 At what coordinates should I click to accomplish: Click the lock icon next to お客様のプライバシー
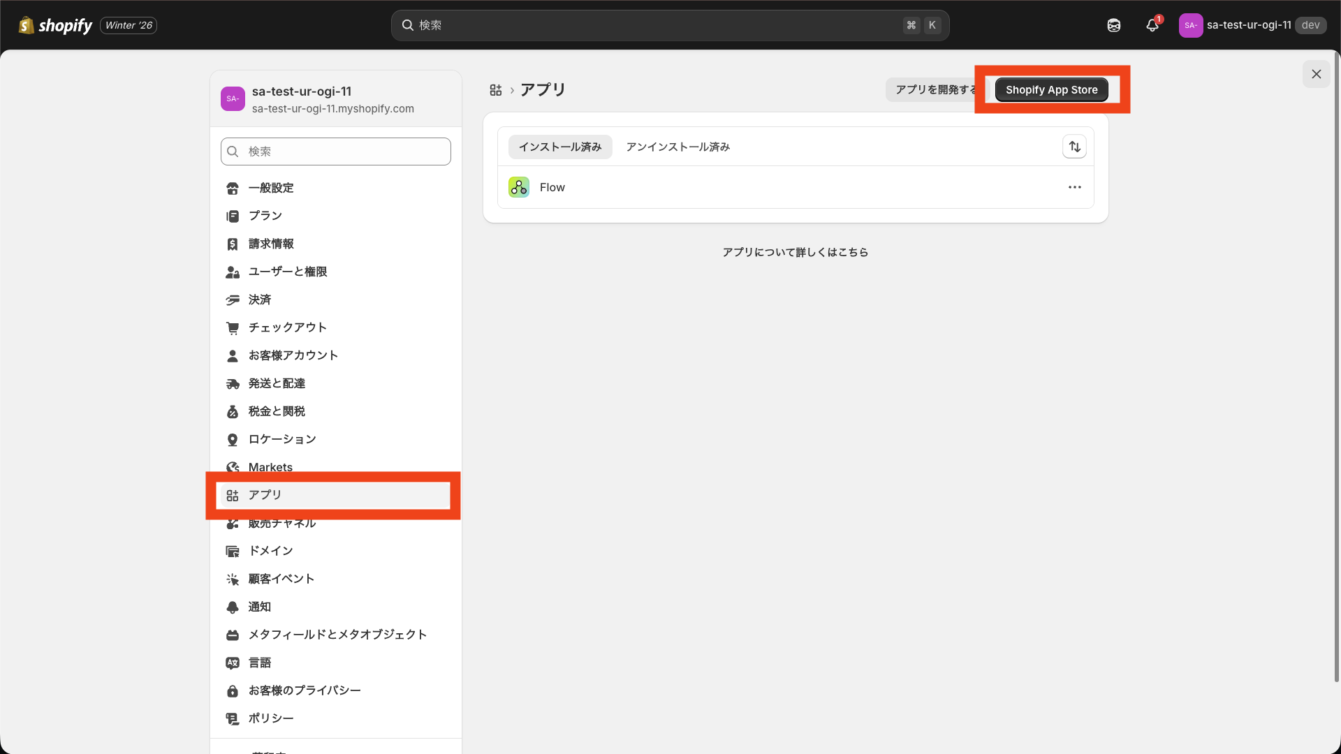(233, 690)
